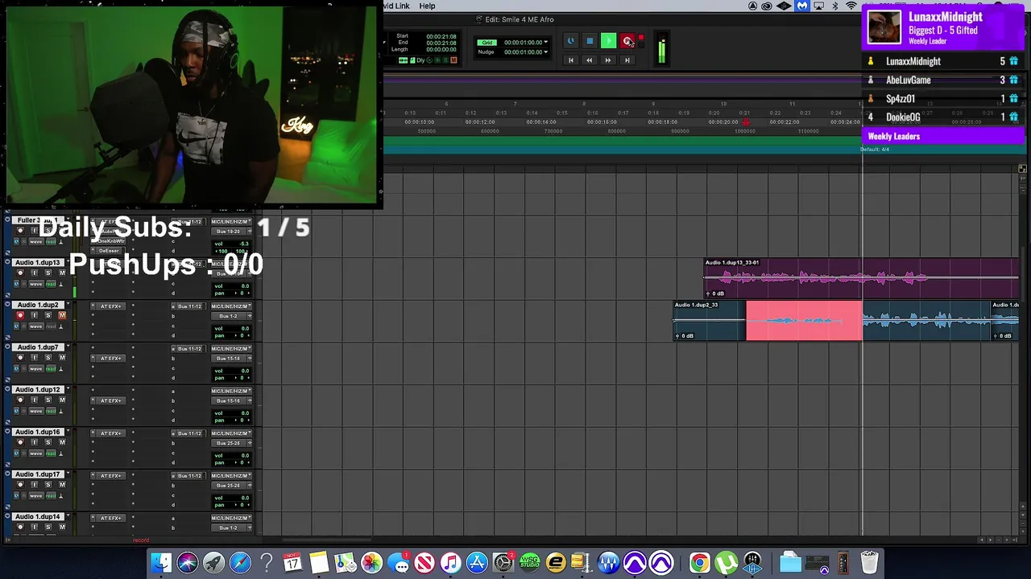Open Siri from the dock
This screenshot has height=579, width=1031.
[x=188, y=562]
